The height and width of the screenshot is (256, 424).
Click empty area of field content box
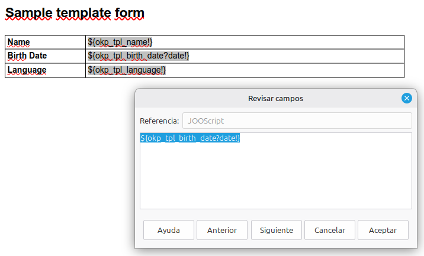[276, 178]
